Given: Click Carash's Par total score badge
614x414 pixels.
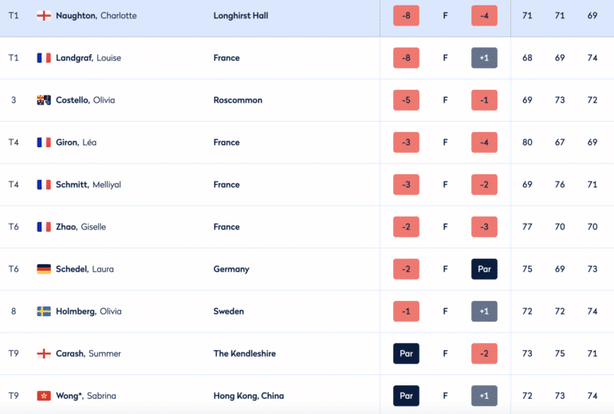Looking at the screenshot, I should 406,353.
